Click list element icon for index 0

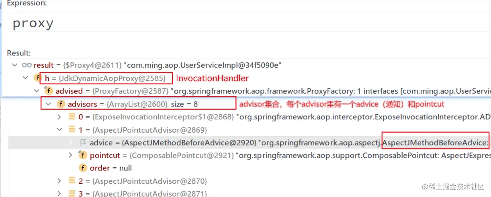coord(72,117)
